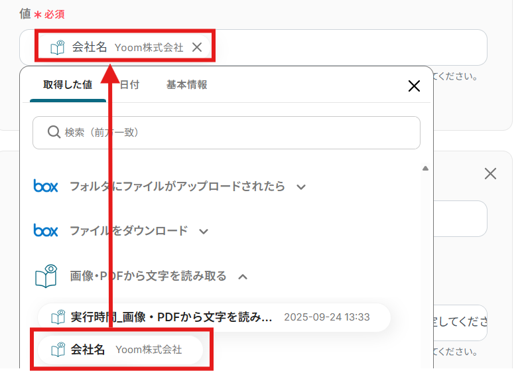Click the magnifier icon in search box

click(54, 132)
